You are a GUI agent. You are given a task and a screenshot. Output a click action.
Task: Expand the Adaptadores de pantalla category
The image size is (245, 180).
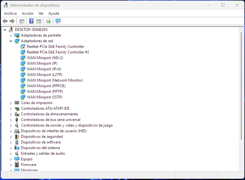11,35
